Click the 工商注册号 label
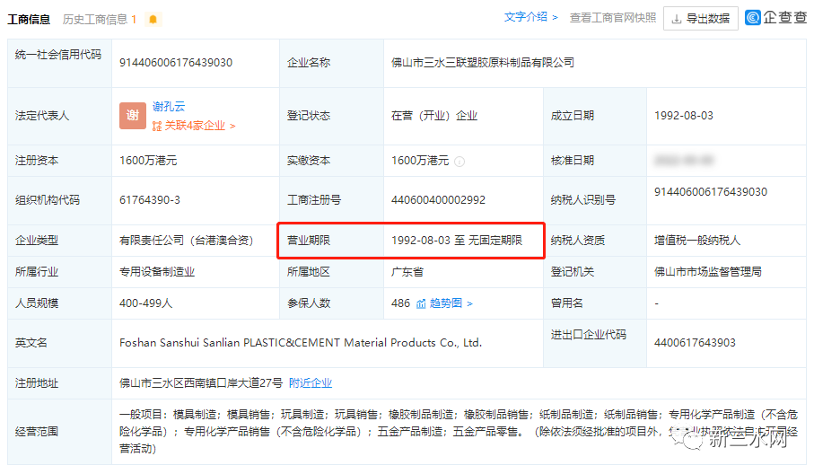This screenshot has width=814, height=474. [x=314, y=200]
